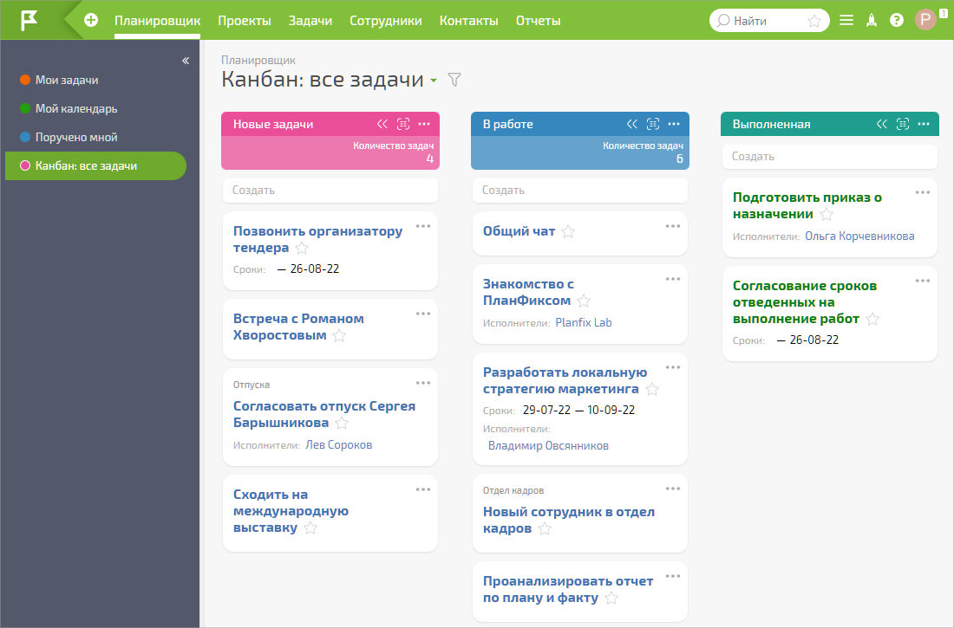This screenshot has height=628, width=954.
Task: Open assignee link Лев Сороков
Action: click(x=338, y=445)
